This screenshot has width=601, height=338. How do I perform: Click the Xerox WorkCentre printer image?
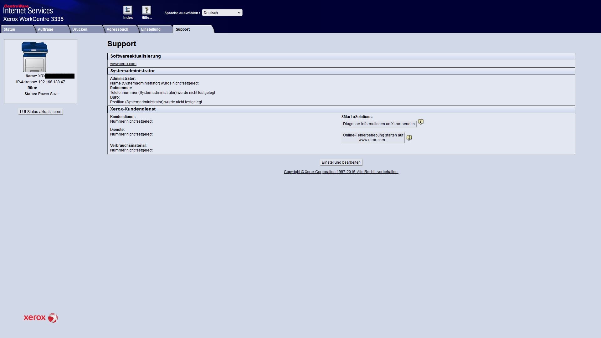point(35,57)
